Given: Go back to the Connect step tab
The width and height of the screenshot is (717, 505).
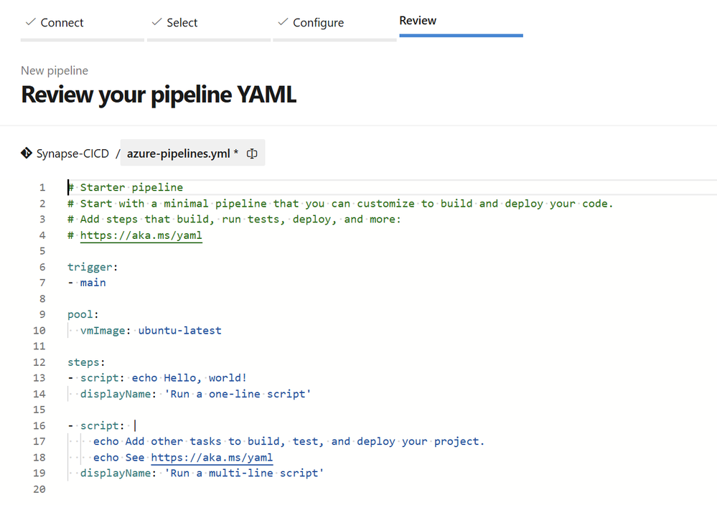Looking at the screenshot, I should [x=62, y=23].
